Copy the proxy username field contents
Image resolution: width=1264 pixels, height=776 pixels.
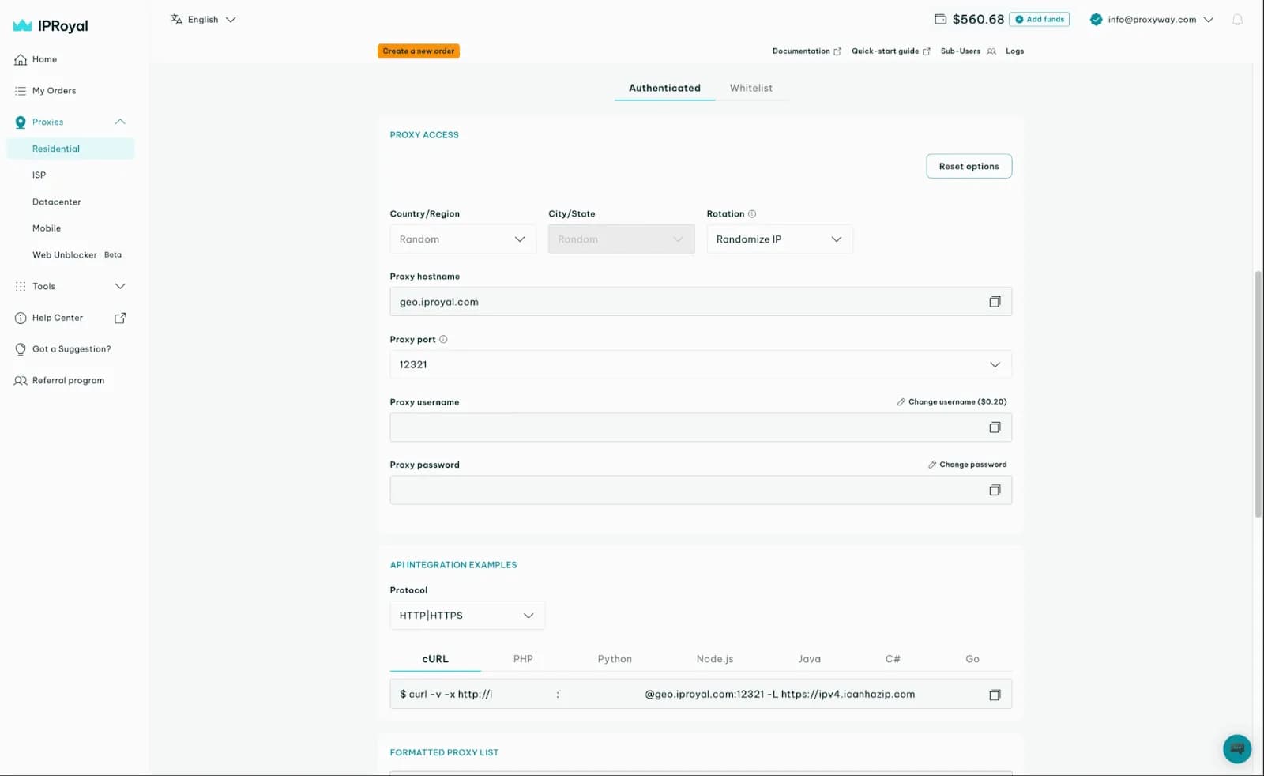(x=995, y=427)
